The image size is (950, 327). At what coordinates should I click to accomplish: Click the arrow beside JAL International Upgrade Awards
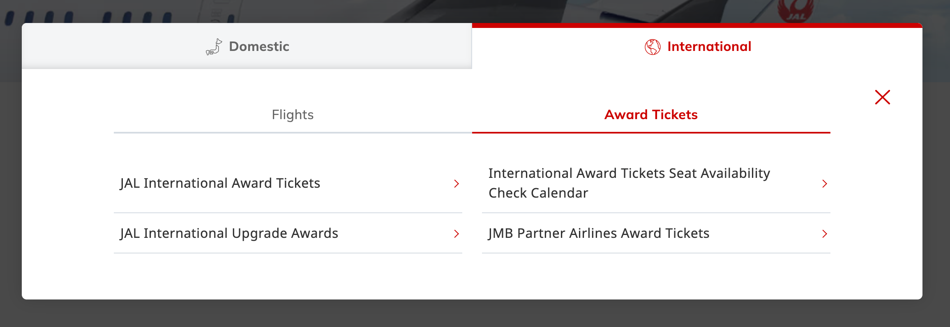tap(456, 234)
